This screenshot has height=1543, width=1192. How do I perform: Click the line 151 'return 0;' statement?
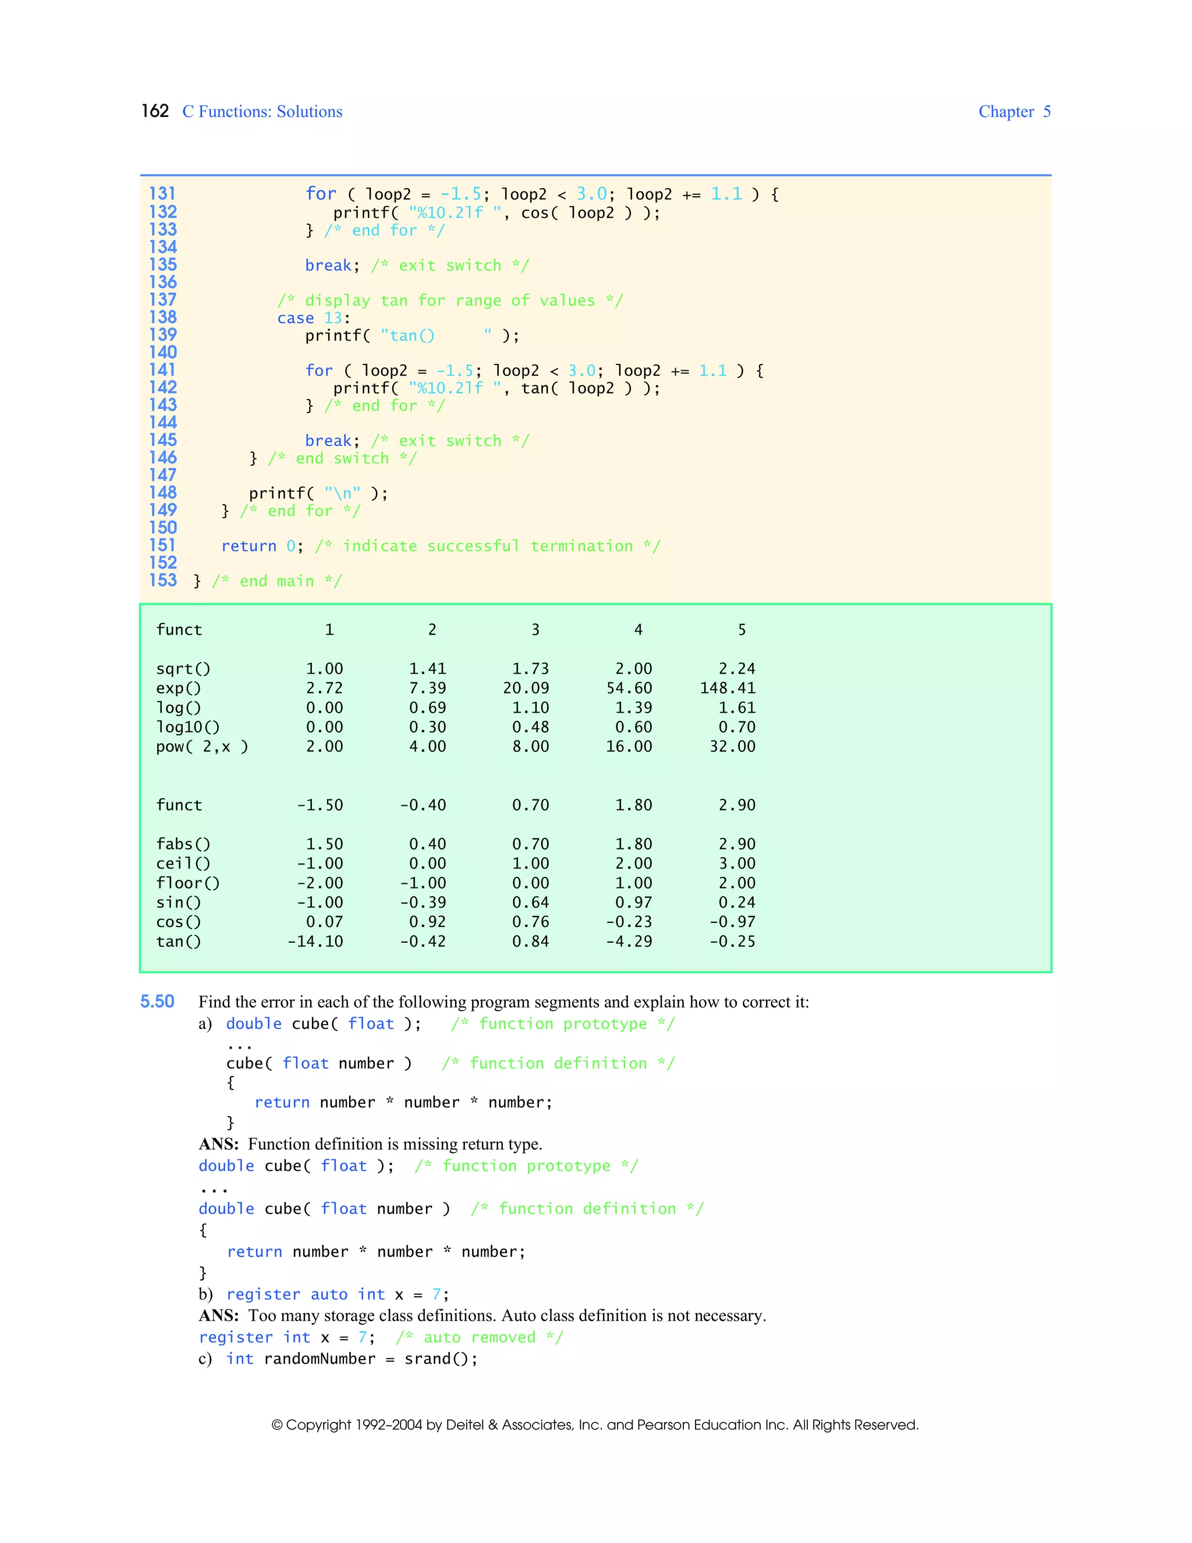(262, 546)
